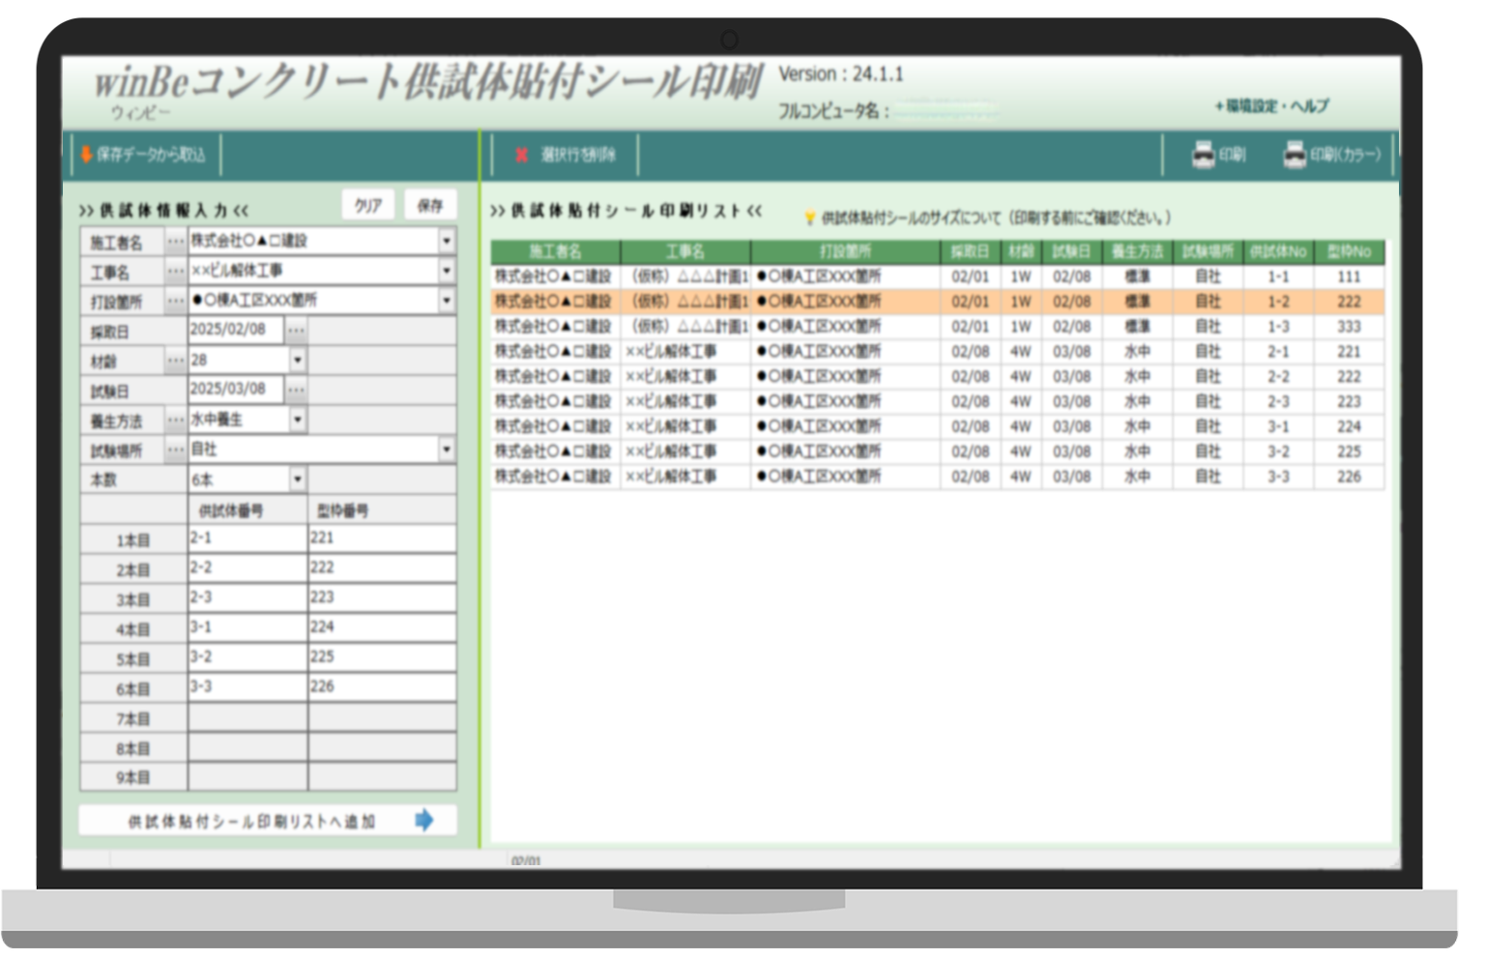The width and height of the screenshot is (1485, 958).
Task: Open the 本数 count dropdown
Action: tap(298, 479)
